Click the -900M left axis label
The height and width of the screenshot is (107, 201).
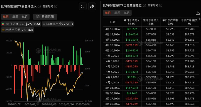9,101
